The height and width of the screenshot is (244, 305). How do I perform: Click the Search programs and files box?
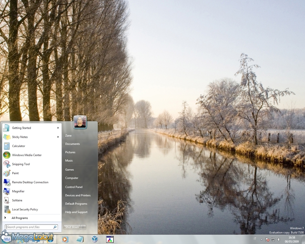click(29, 227)
